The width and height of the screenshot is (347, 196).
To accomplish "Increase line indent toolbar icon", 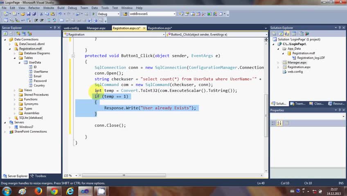I will (x=42, y=20).
